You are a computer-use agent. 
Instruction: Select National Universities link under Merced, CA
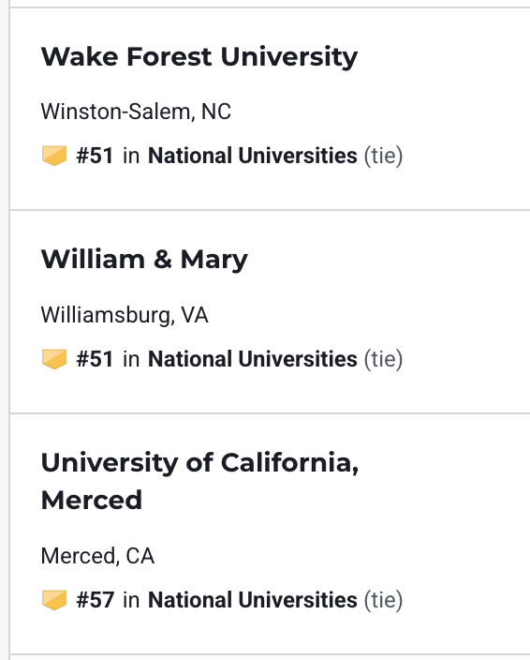[x=252, y=600]
